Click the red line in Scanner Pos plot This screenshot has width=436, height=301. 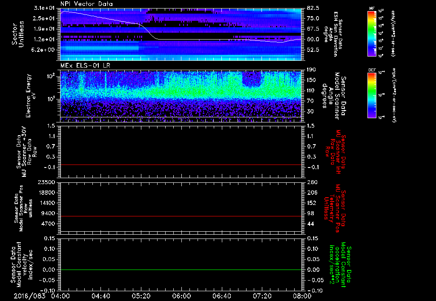click(181, 216)
